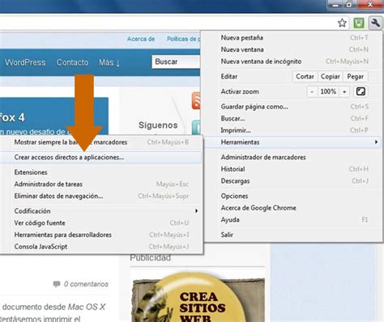Image resolution: width=384 pixels, height=322 pixels.
Task: Click the Buscar search field
Action: pyautogui.click(x=176, y=61)
